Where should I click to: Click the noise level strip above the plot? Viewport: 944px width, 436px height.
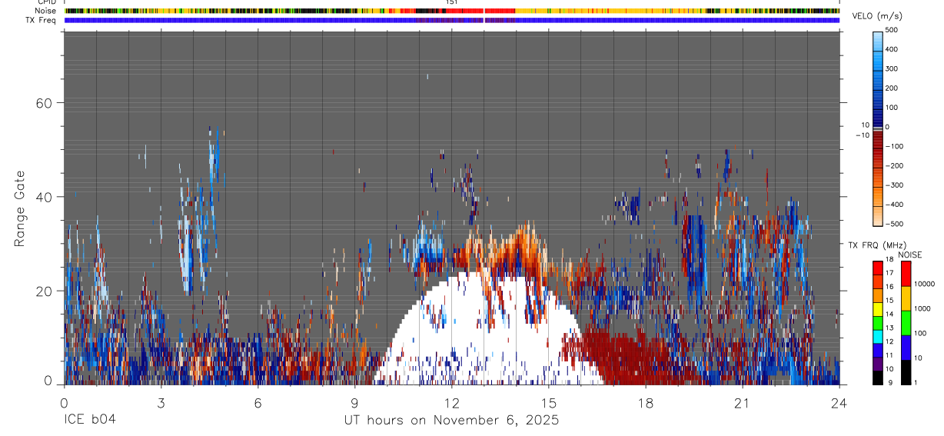[x=451, y=11]
